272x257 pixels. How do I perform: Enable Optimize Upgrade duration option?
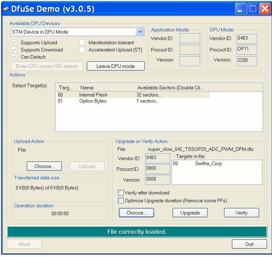[121, 201]
